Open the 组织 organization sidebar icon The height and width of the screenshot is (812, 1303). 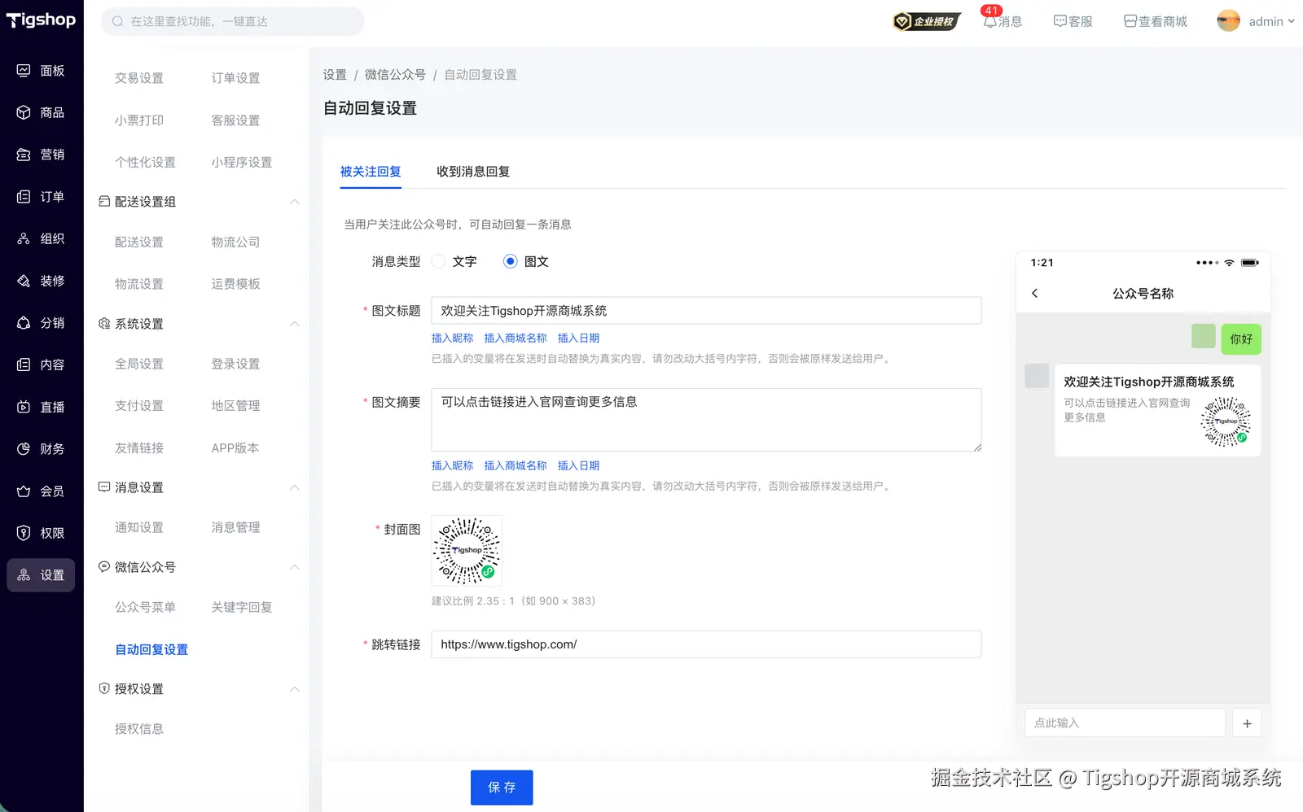24,238
